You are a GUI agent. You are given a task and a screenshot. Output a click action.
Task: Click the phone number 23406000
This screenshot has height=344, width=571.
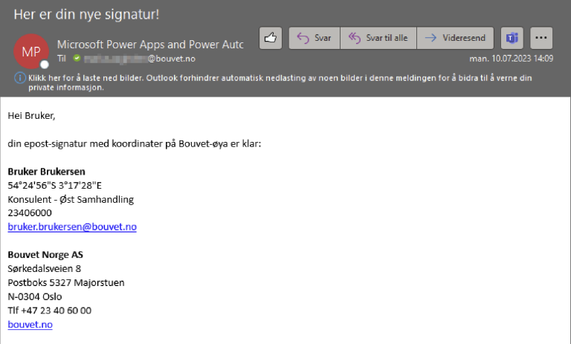[x=30, y=213]
